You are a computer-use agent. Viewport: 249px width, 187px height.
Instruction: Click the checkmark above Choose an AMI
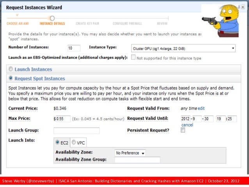[x=17, y=15]
